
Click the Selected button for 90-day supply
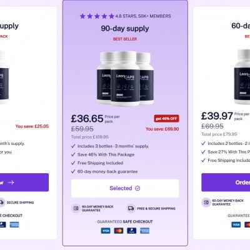click(x=125, y=188)
